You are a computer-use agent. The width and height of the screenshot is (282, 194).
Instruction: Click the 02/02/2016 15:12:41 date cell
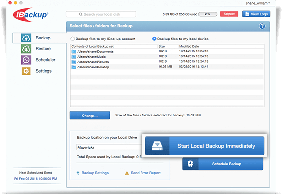click(x=193, y=67)
